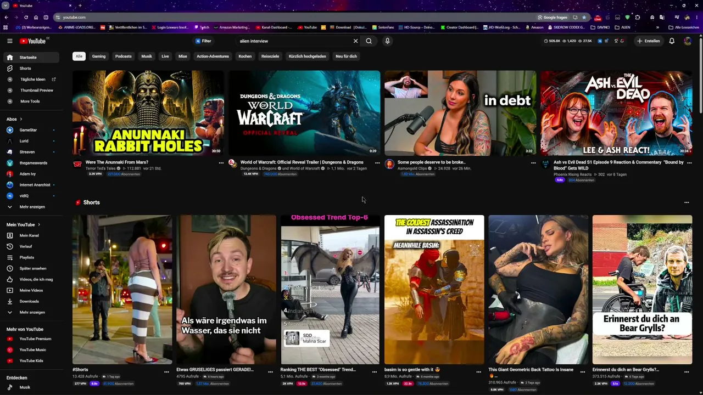The height and width of the screenshot is (395, 703).
Task: Select the Podcasts filter chip
Action: point(124,57)
